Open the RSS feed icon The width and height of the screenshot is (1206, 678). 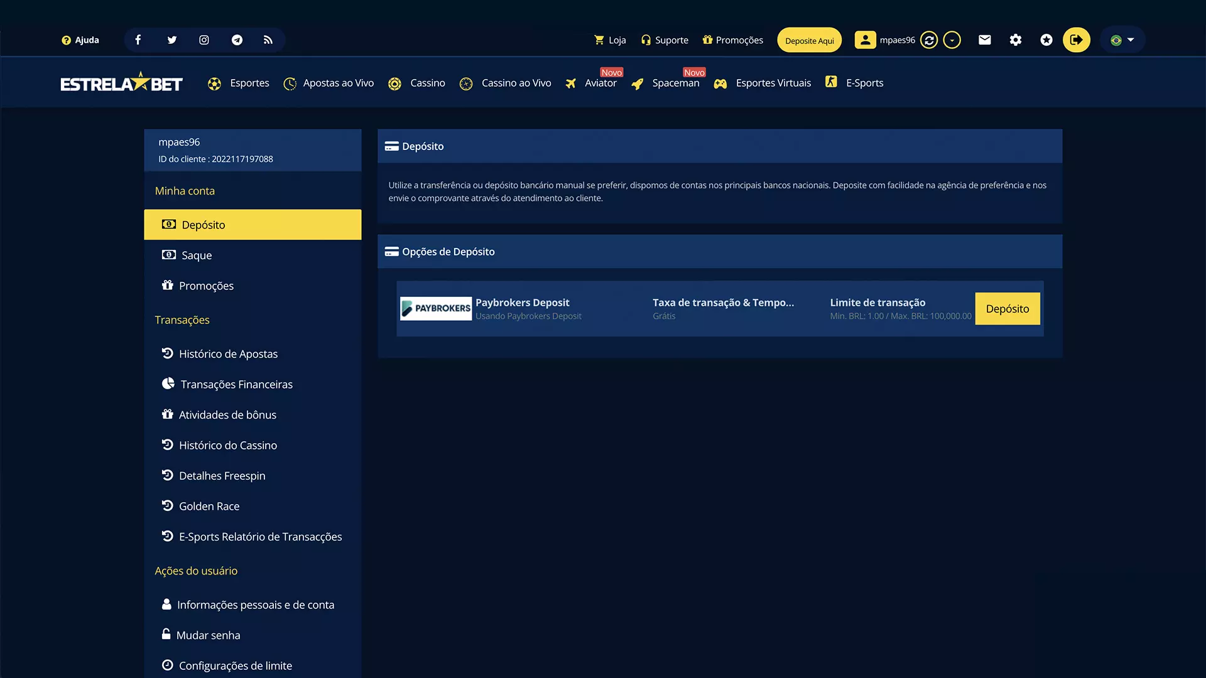[x=268, y=40]
